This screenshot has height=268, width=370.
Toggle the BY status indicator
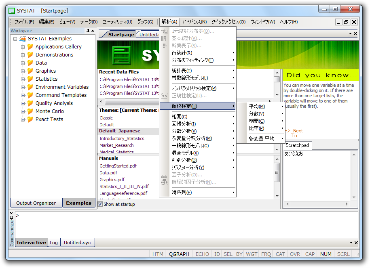click(x=239, y=254)
